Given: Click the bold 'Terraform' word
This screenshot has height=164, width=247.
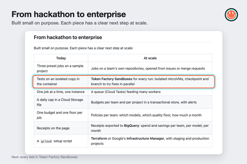Looking at the screenshot, I should click(99, 138).
